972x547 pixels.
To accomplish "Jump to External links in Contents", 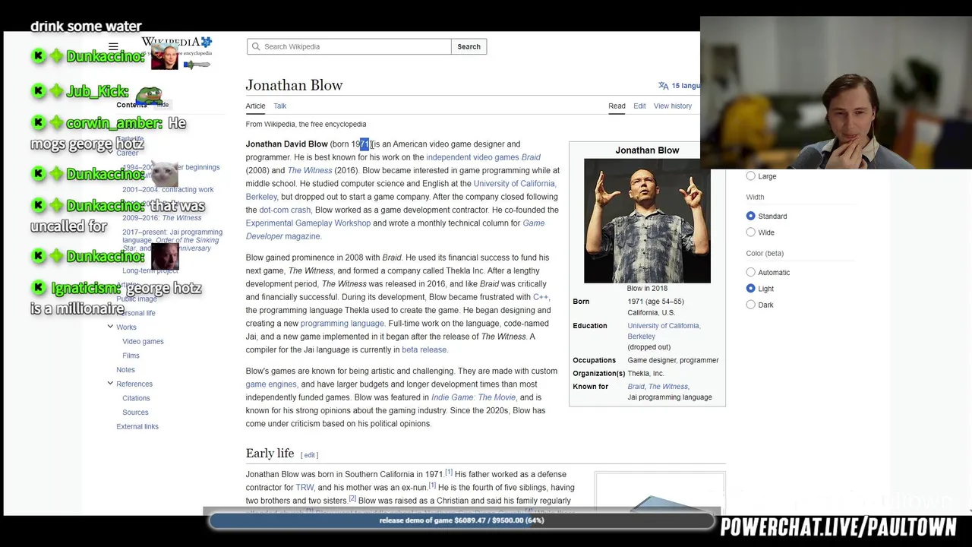I will click(x=137, y=427).
